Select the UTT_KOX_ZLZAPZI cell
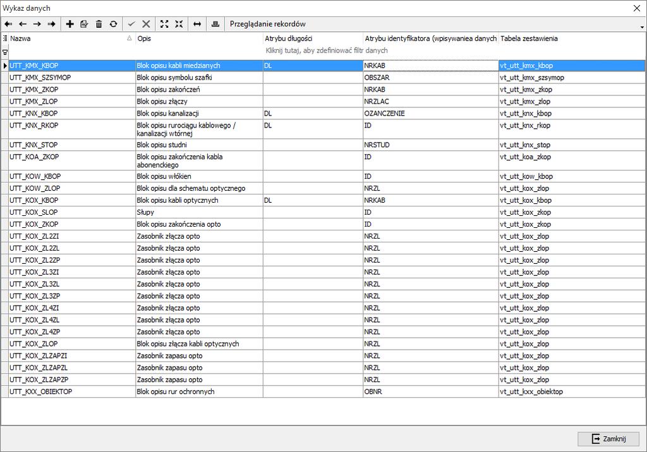Screen dimensions: 647x452 (x=72, y=355)
